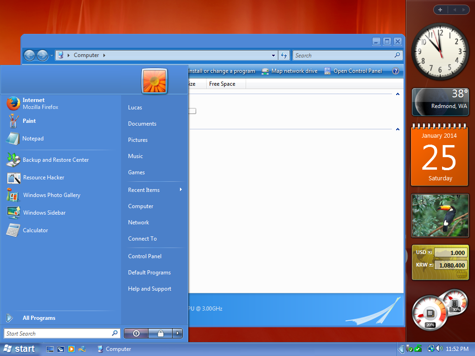Screen dimensions: 475x356
Task: Open the weather gadget for Redmond, WA
Action: point(440,102)
